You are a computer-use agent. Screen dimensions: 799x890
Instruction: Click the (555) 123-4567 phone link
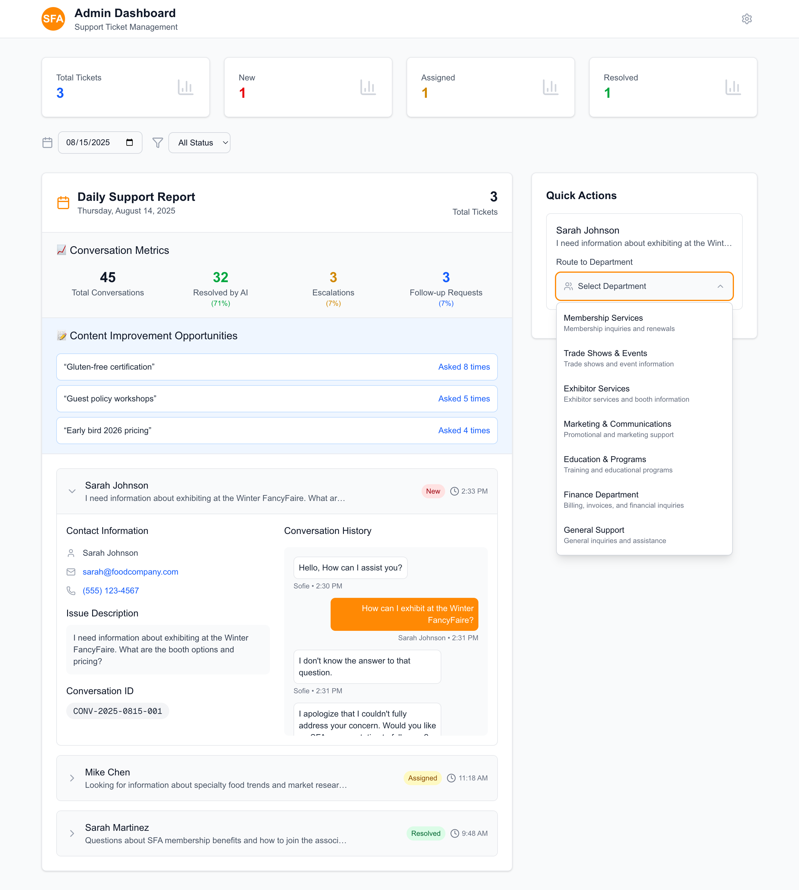click(111, 590)
